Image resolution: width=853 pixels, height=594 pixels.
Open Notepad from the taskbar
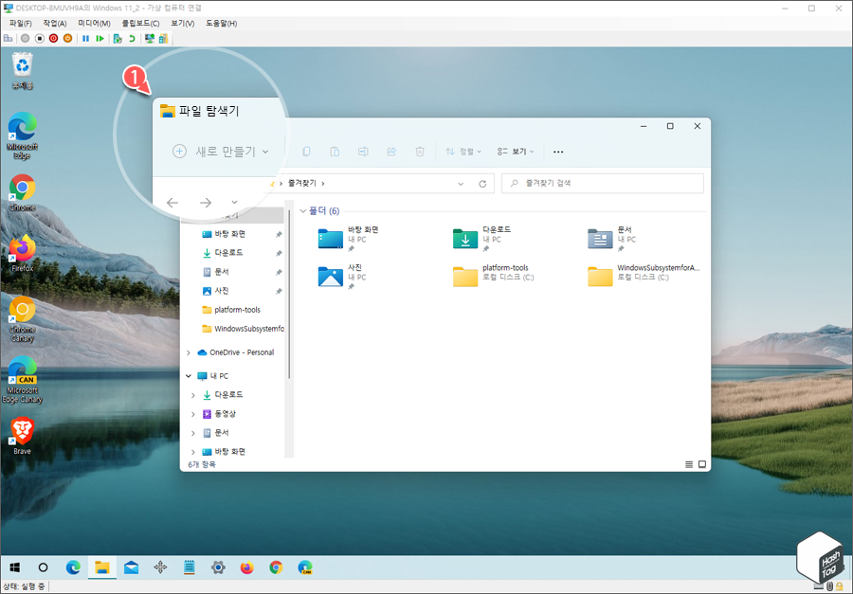(190, 567)
